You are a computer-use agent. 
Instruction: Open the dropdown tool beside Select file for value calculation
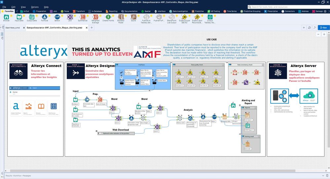click(x=138, y=72)
